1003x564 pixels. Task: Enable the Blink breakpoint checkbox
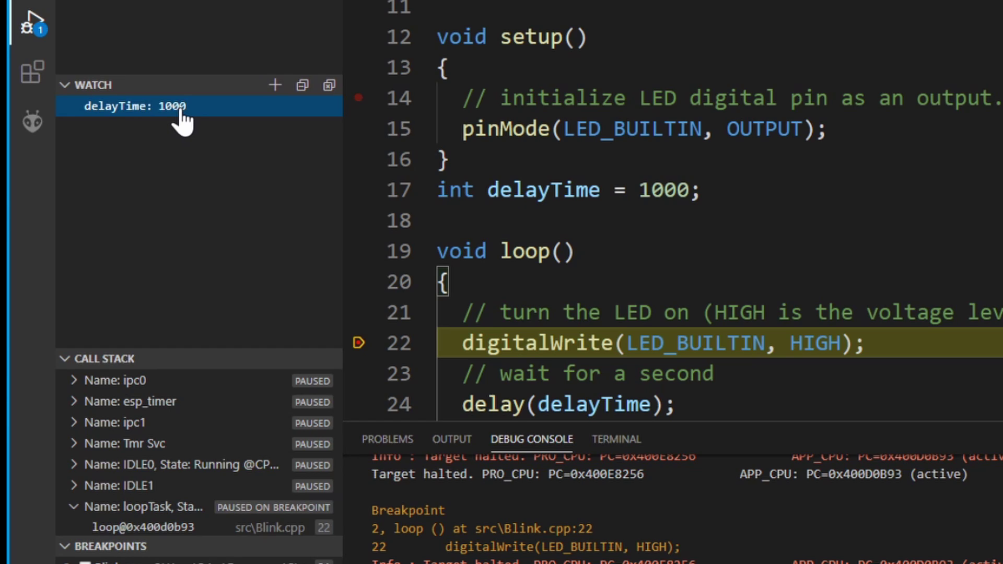point(85,563)
